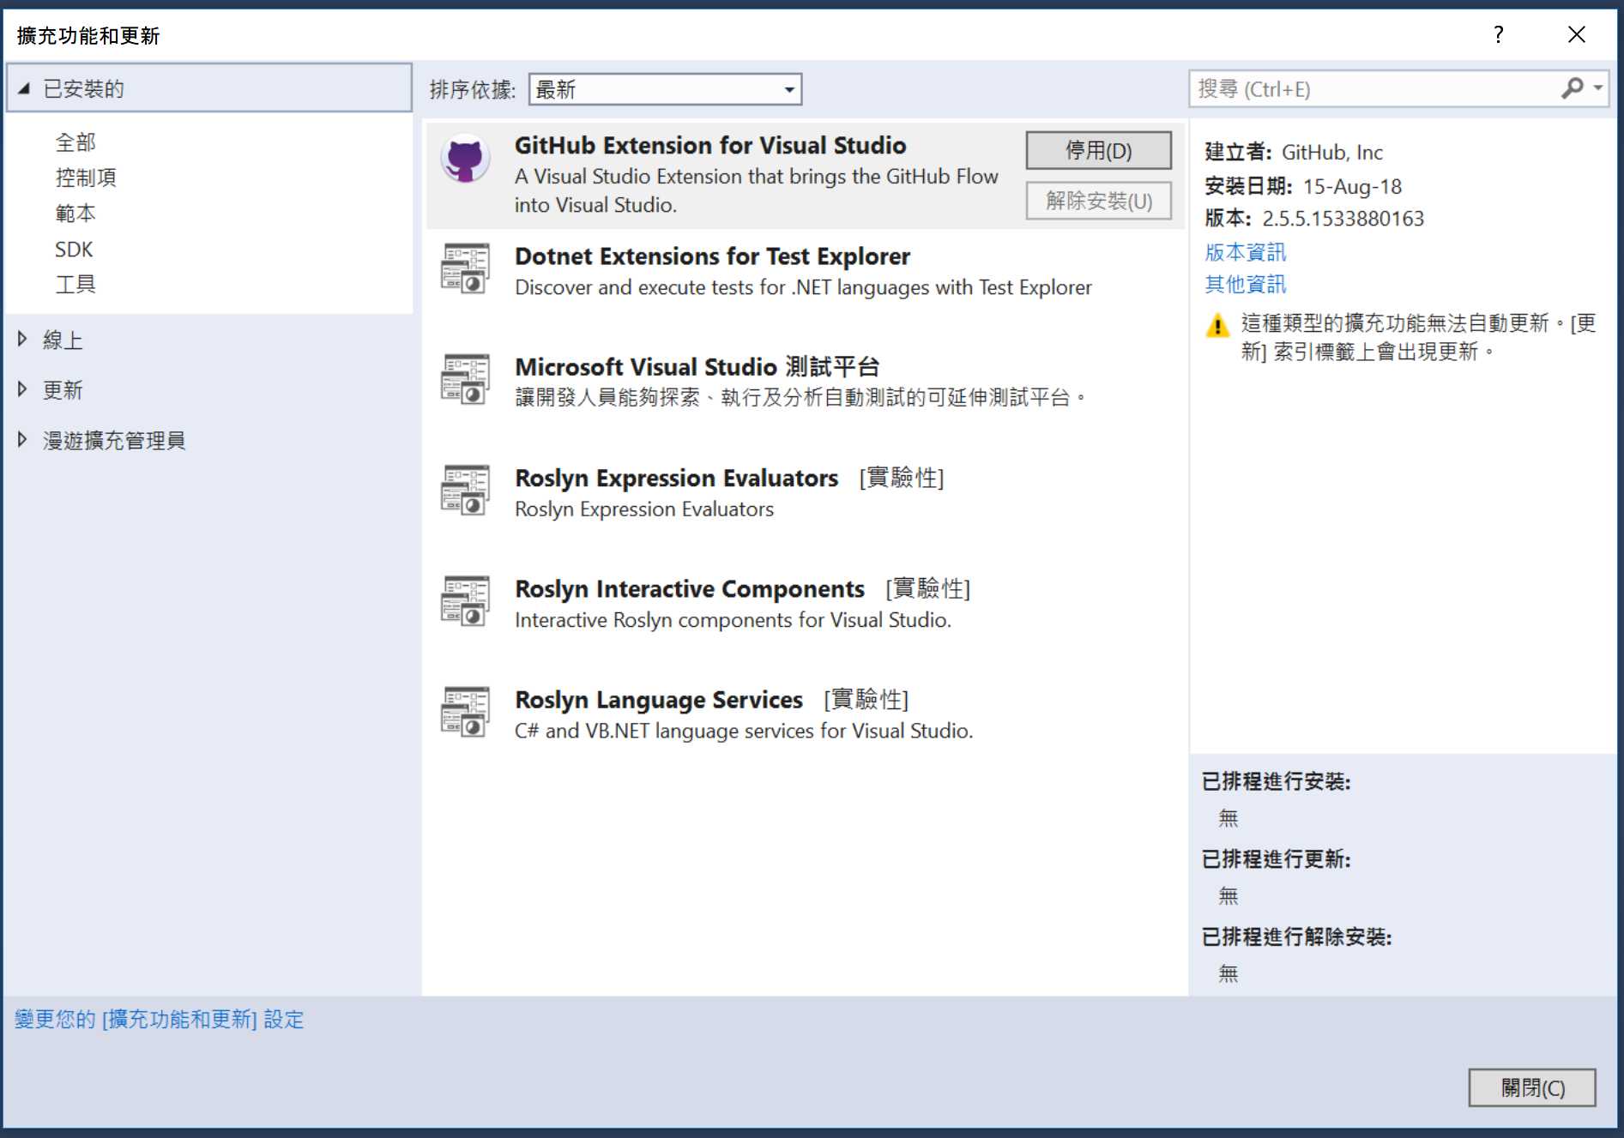
Task: Select the 控制項 filter
Action: click(86, 178)
